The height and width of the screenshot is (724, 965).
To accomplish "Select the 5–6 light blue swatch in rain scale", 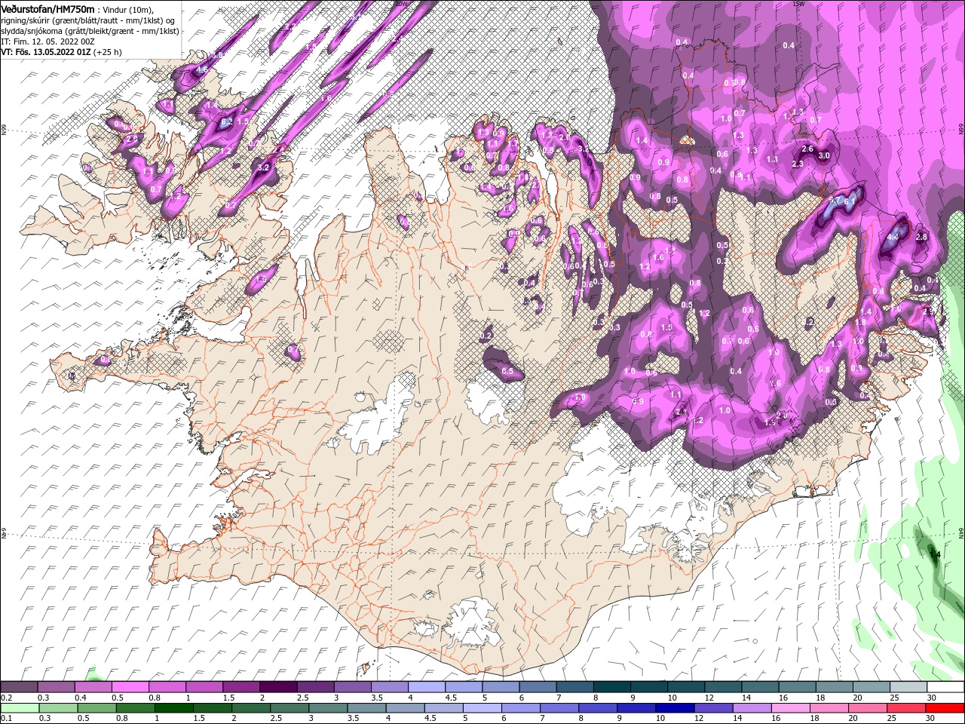I will [482, 708].
